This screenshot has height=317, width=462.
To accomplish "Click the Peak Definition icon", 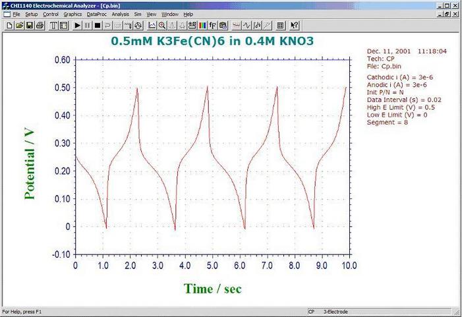I will coord(182,26).
